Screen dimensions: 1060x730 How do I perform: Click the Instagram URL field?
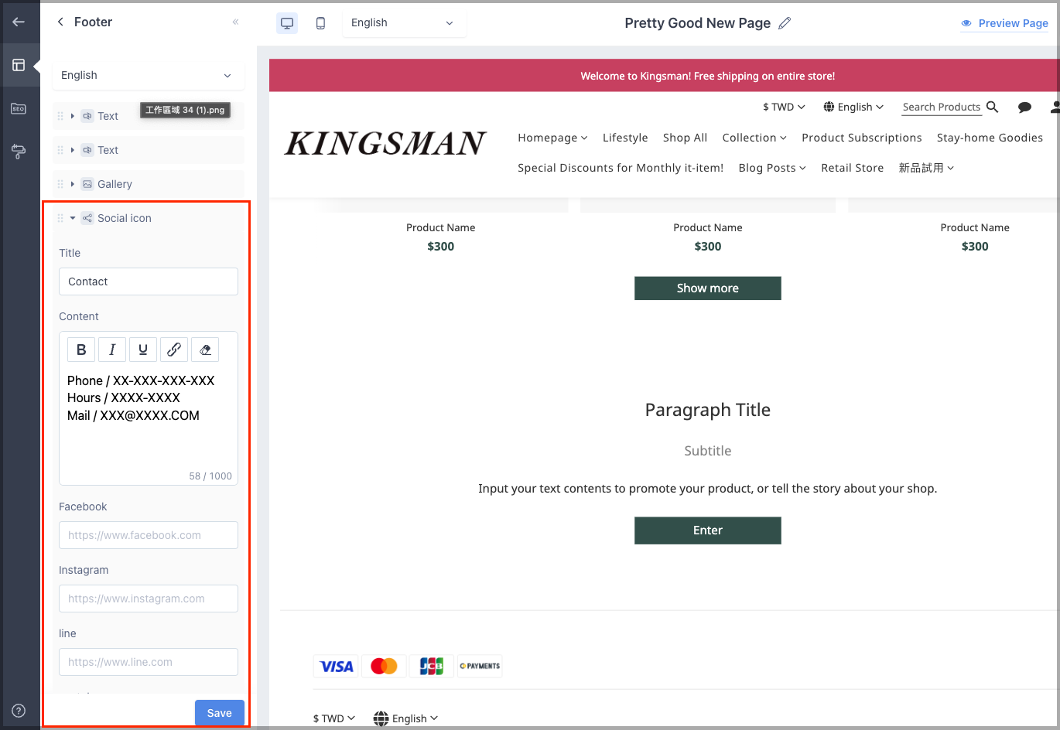(149, 599)
